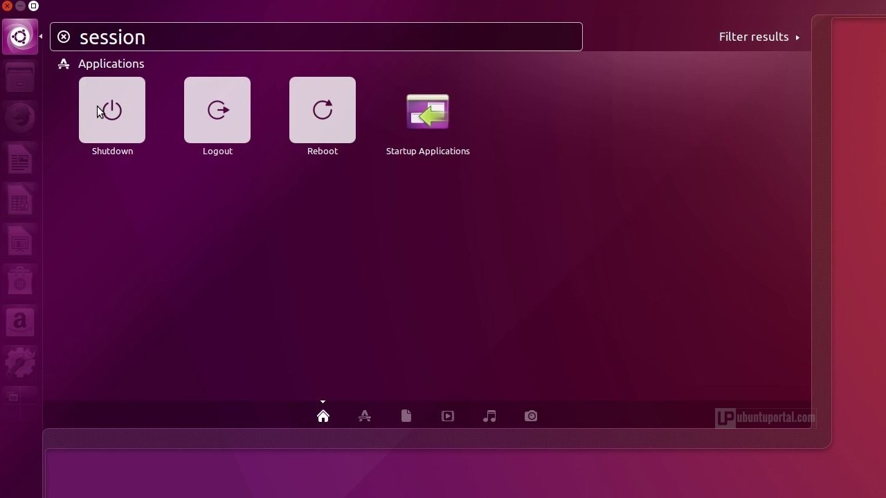The image size is (886, 498).
Task: Switch to the Applications lens
Action: [x=365, y=416]
